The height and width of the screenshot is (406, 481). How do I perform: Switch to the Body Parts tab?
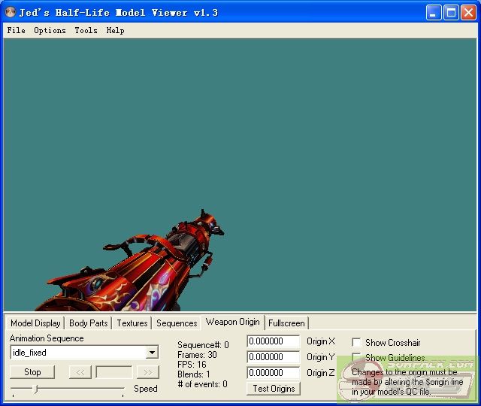[x=88, y=323]
